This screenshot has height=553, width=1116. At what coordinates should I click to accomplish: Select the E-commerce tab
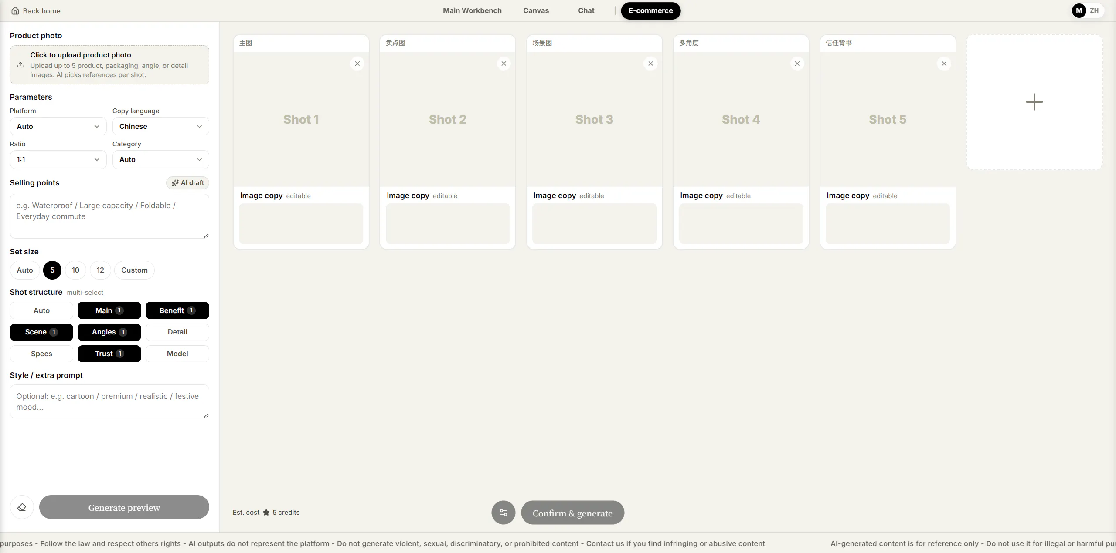coord(650,11)
